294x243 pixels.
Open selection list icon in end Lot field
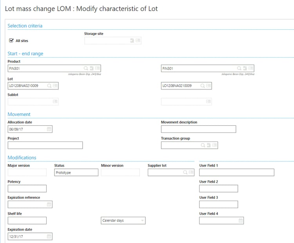(209, 86)
